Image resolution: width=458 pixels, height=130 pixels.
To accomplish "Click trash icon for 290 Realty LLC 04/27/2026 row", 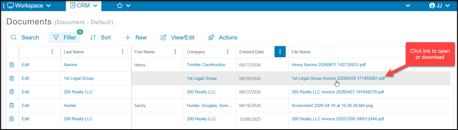I will (x=12, y=92).
